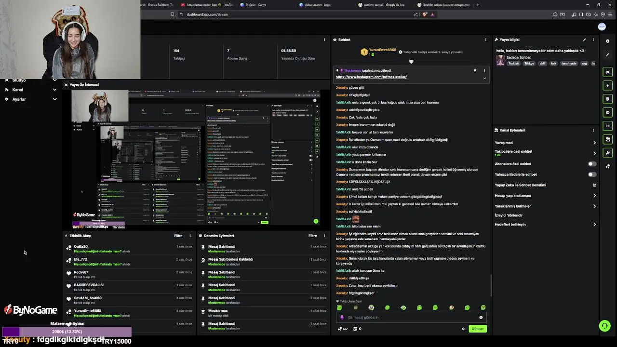Viewport: 617px width, 347px height.
Task: Expand Hedefleri belirleyin options
Action: [x=594, y=225]
